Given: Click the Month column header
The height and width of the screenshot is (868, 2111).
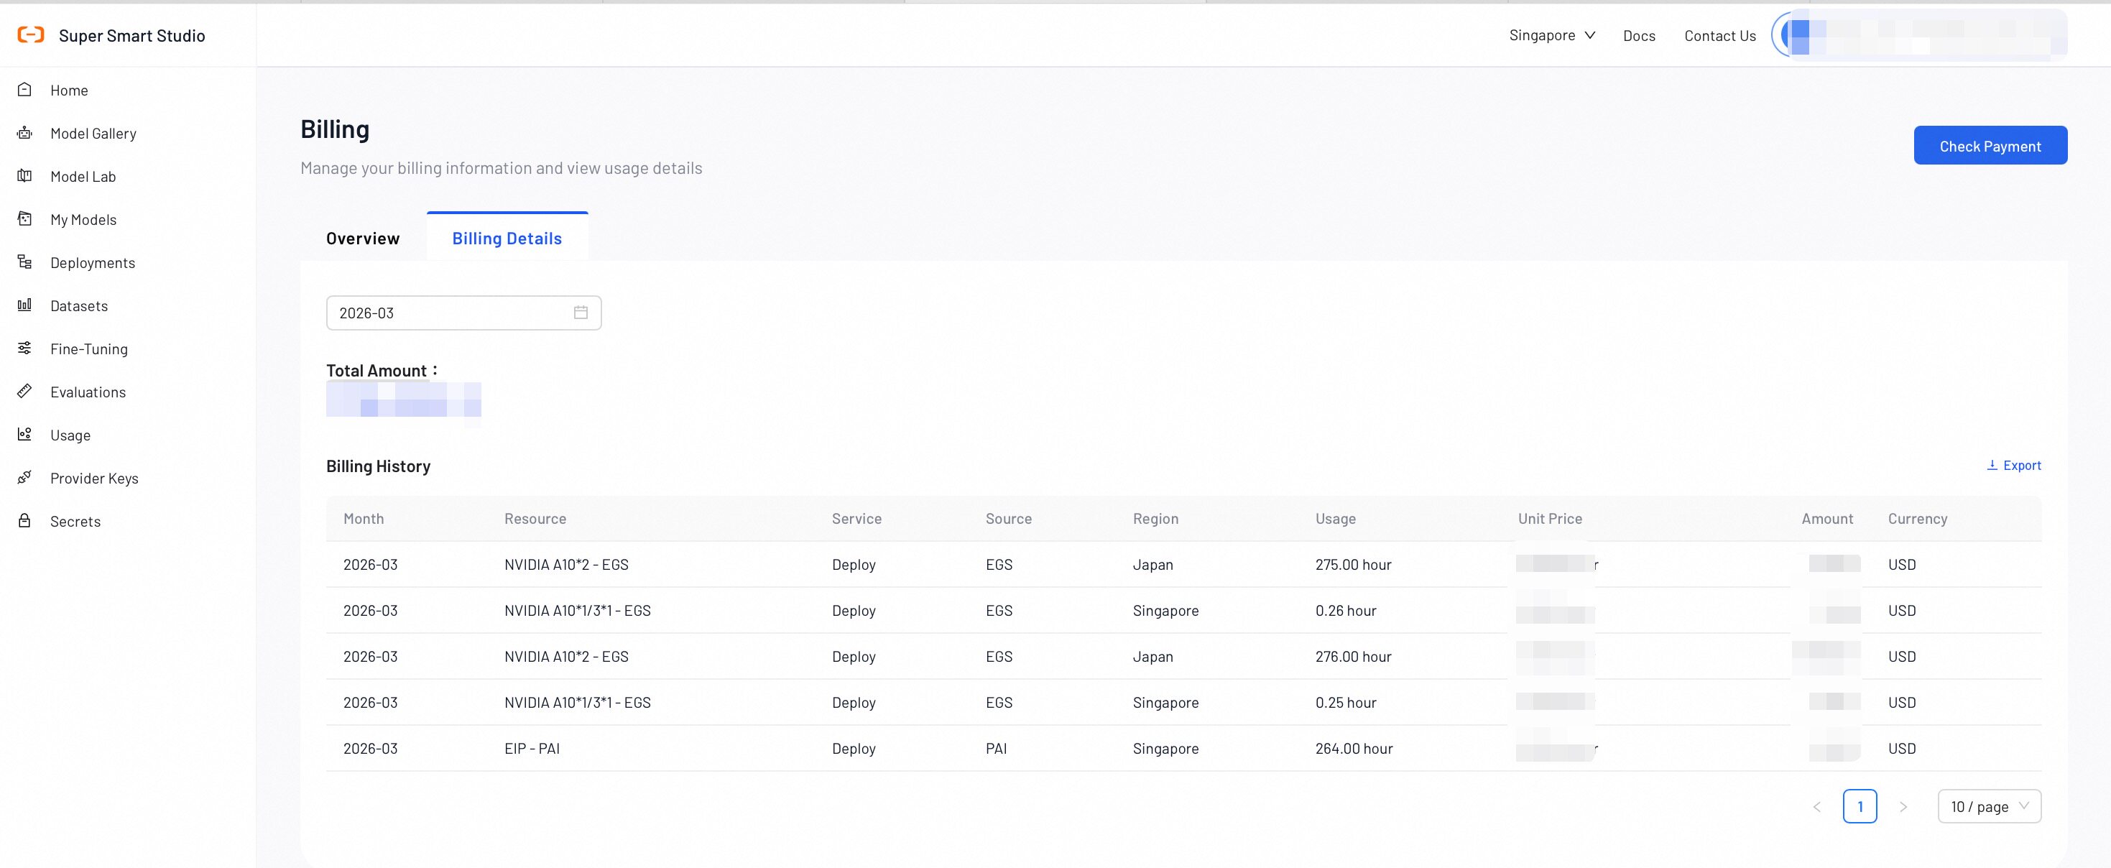Looking at the screenshot, I should point(363,518).
